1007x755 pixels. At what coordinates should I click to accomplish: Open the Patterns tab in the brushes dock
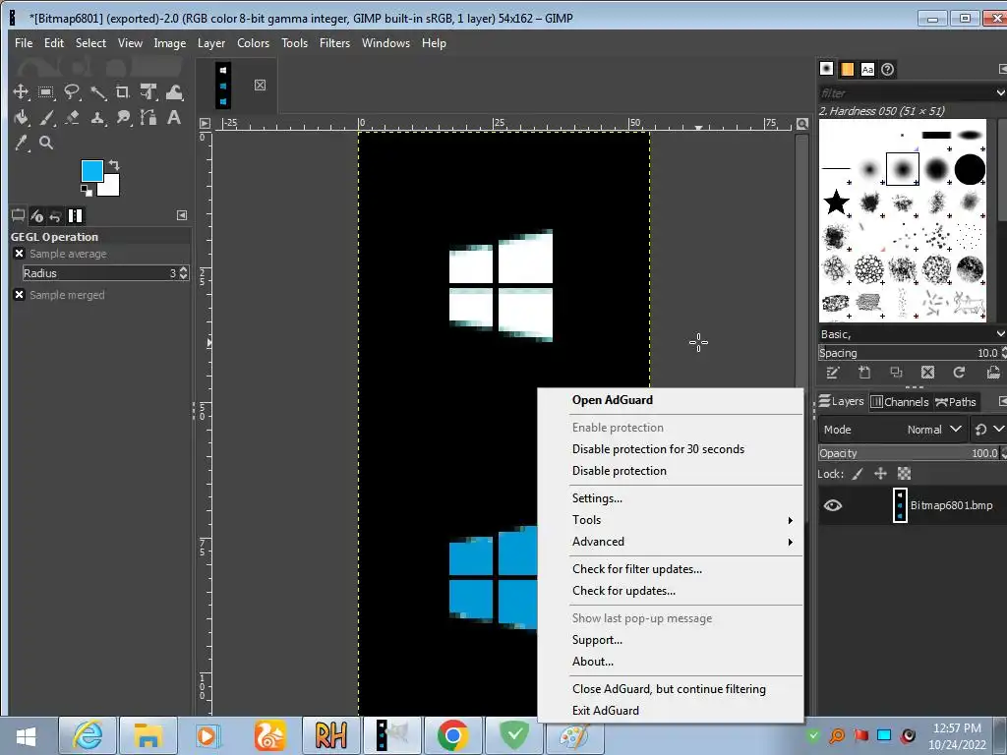point(847,70)
